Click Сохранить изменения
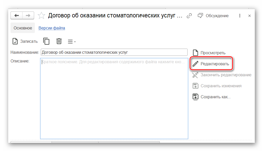263x151 pixels. pyautogui.click(x=217, y=86)
